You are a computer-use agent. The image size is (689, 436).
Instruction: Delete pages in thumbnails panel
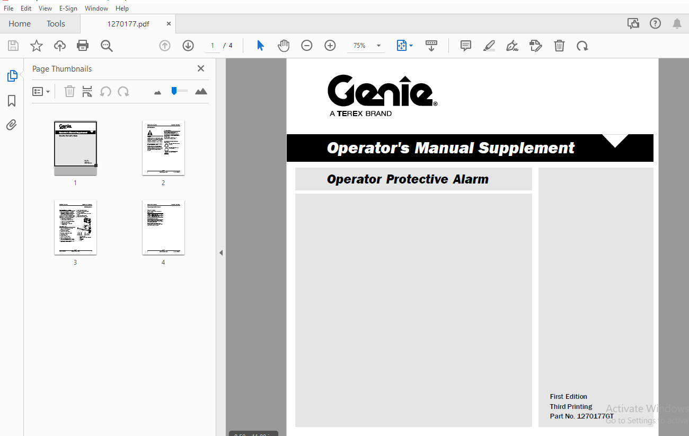tap(69, 91)
